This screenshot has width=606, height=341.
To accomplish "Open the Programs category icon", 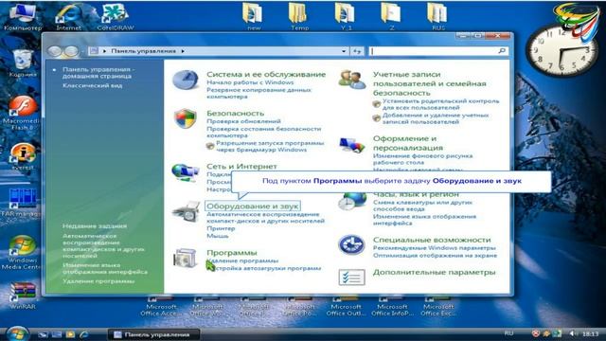I will click(x=186, y=258).
